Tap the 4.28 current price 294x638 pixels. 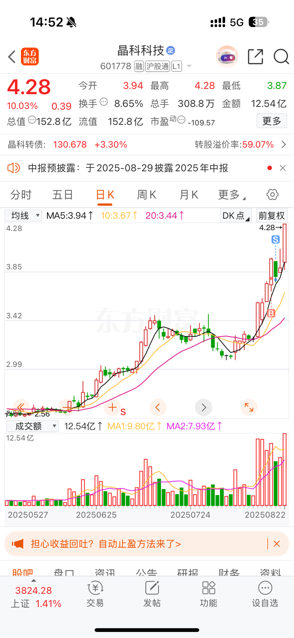29,87
